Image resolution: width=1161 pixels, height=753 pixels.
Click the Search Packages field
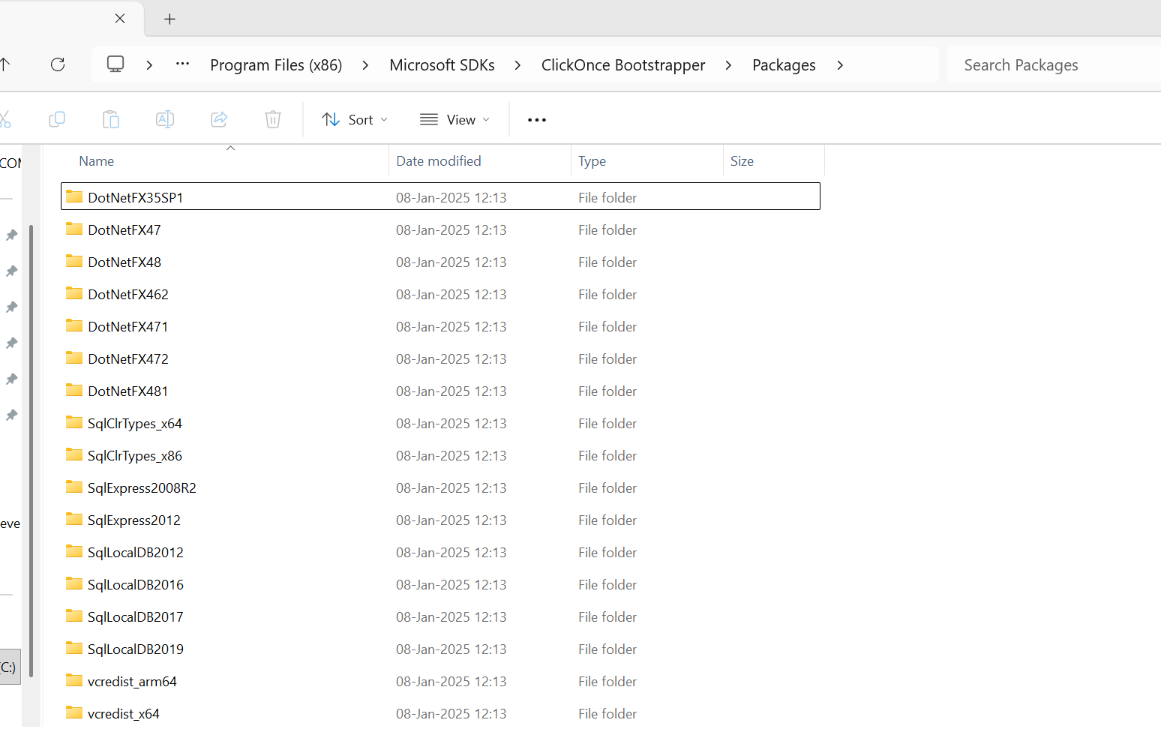click(1054, 65)
